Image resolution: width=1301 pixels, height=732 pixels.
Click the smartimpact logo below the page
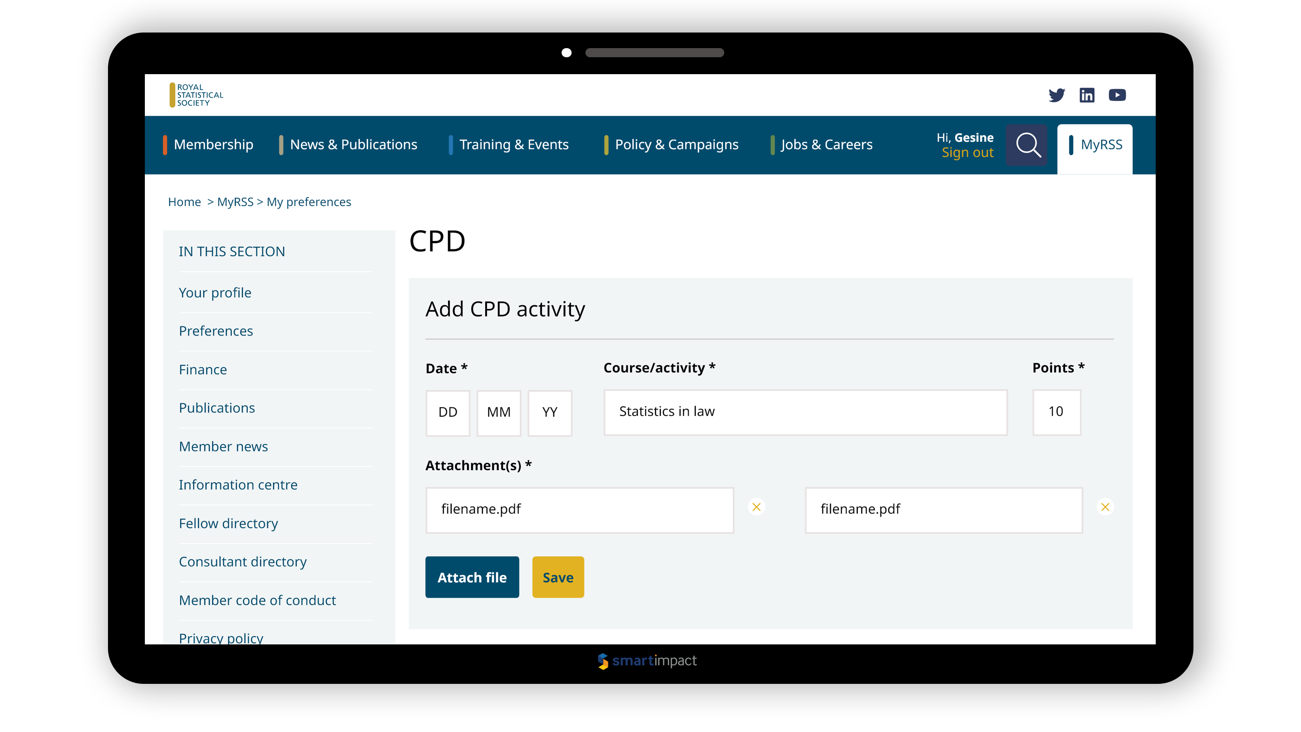647,660
